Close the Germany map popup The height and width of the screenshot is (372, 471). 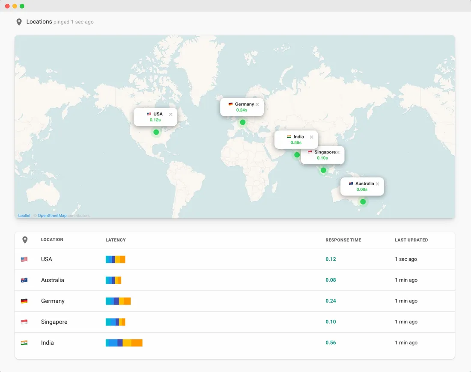(257, 104)
